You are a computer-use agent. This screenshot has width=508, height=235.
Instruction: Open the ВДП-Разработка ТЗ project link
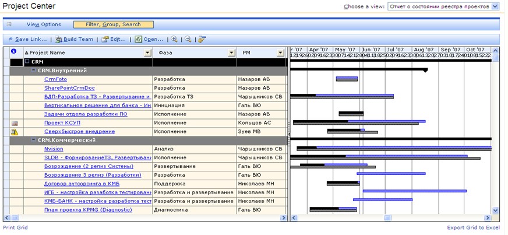click(98, 97)
